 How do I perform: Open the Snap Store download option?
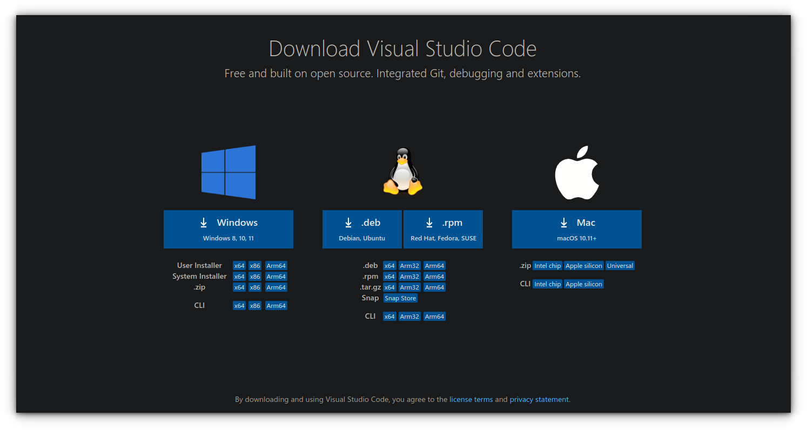[400, 298]
